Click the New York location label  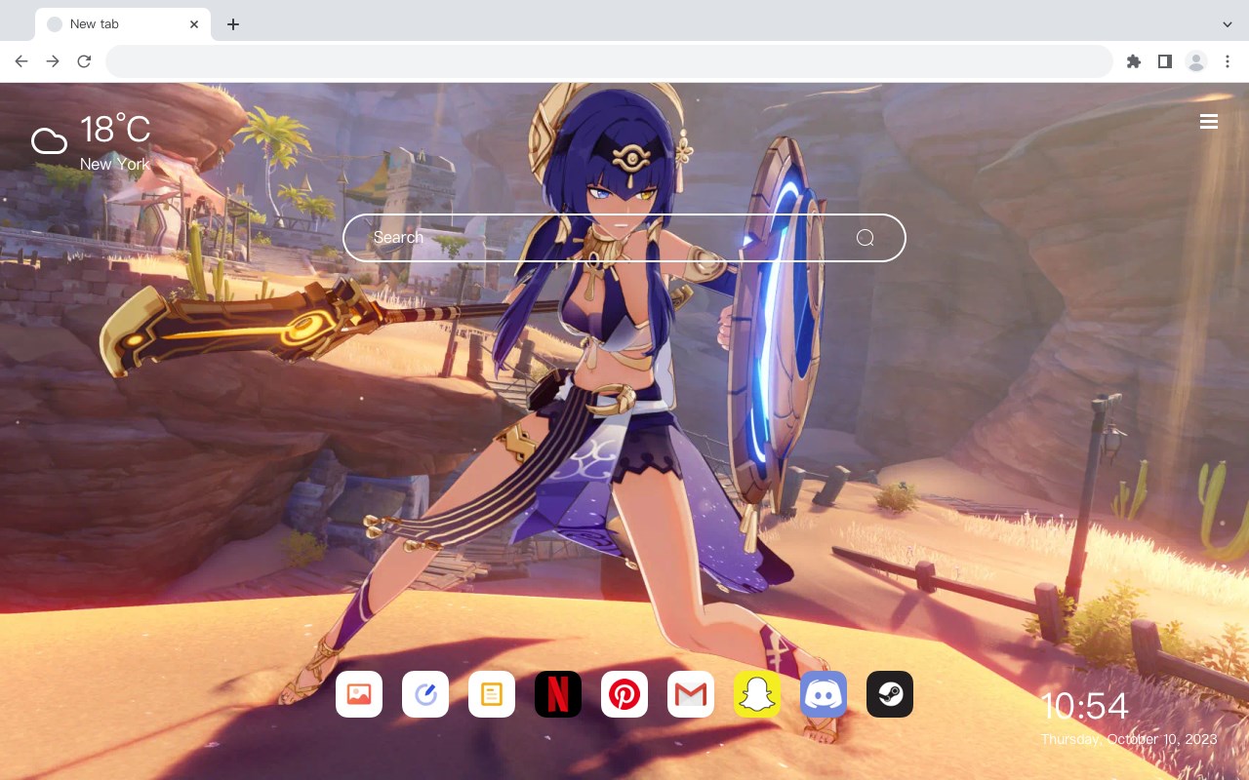(x=114, y=164)
